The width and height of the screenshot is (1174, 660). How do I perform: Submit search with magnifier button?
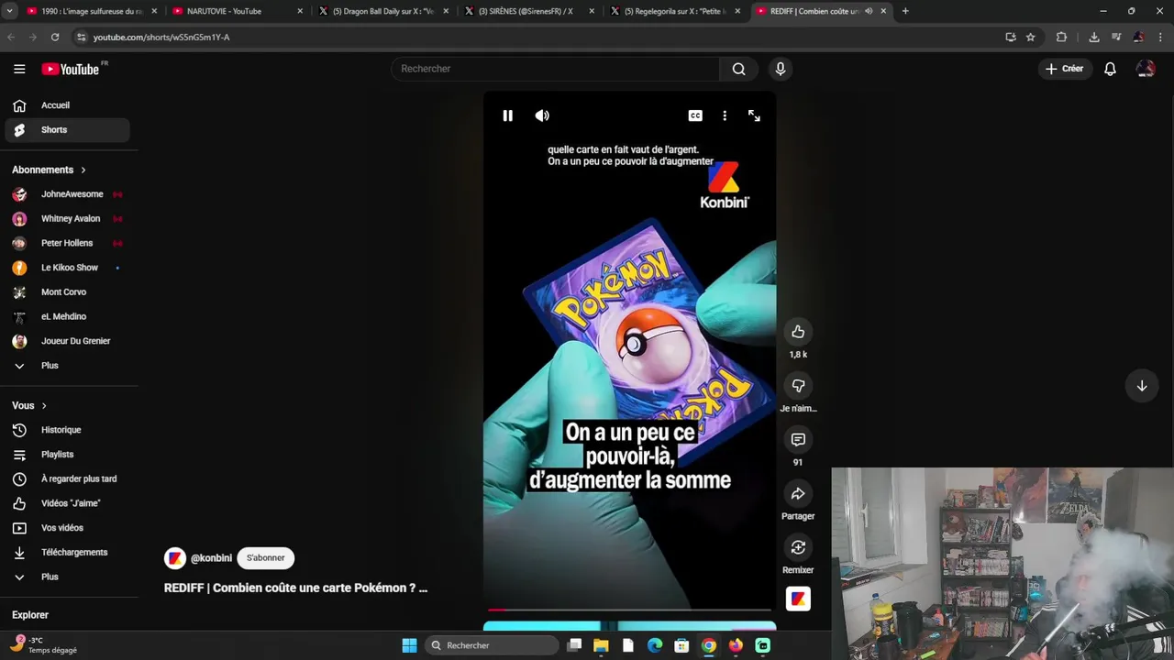coord(738,69)
